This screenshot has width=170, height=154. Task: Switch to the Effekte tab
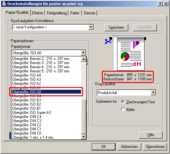38,13
